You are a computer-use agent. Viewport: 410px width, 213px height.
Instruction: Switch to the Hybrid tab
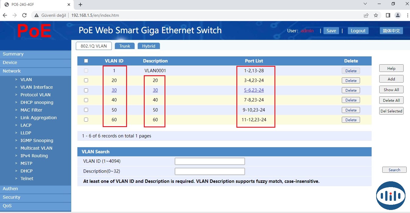149,46
